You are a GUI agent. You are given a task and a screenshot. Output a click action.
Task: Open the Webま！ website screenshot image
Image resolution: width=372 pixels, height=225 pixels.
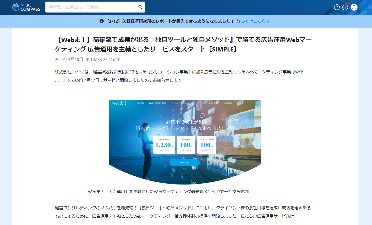coord(185,142)
